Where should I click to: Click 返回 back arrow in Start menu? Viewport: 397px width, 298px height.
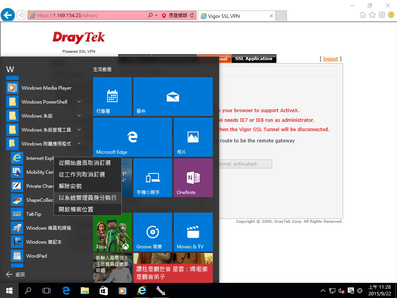[16, 274]
